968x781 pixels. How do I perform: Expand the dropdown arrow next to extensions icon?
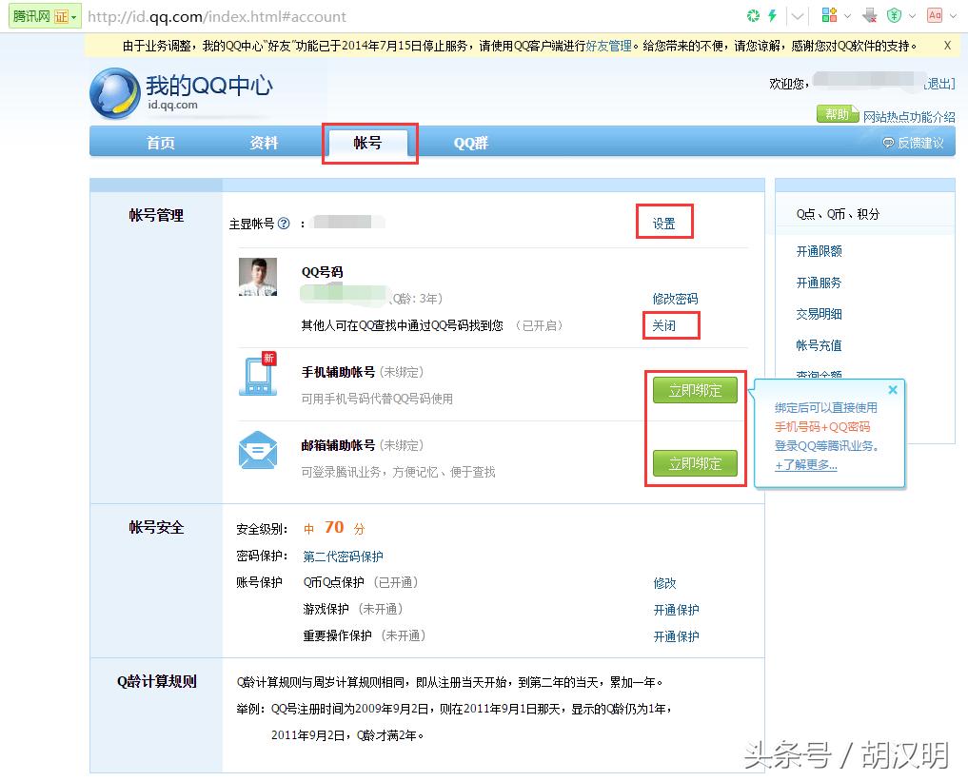(847, 14)
